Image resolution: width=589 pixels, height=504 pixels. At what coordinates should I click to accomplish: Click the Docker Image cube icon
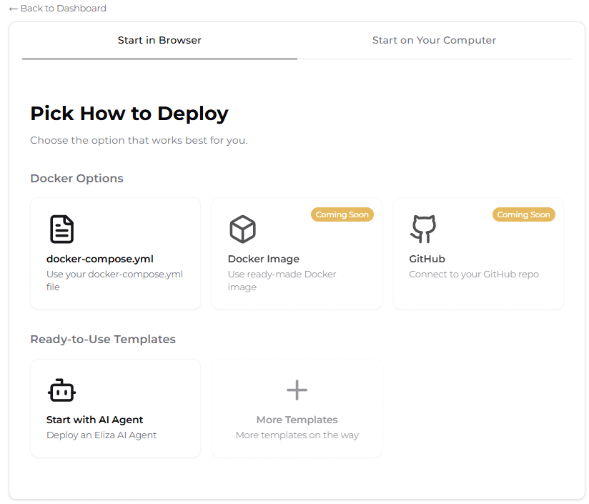242,229
